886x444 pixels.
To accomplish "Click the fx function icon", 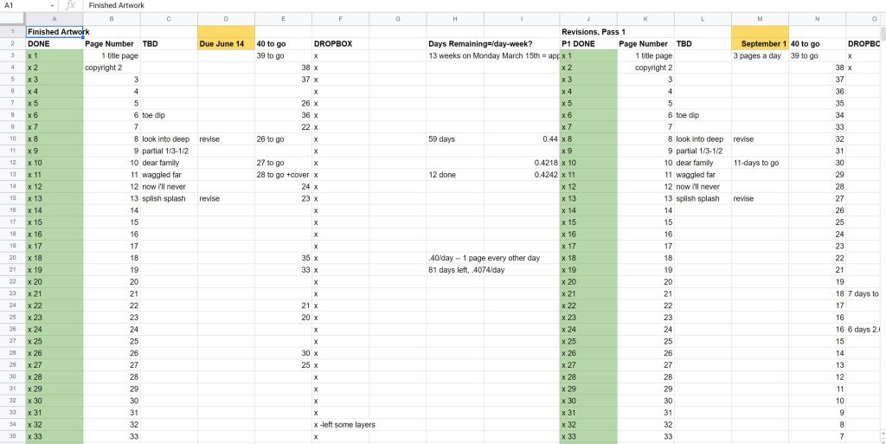I will 71,5.
